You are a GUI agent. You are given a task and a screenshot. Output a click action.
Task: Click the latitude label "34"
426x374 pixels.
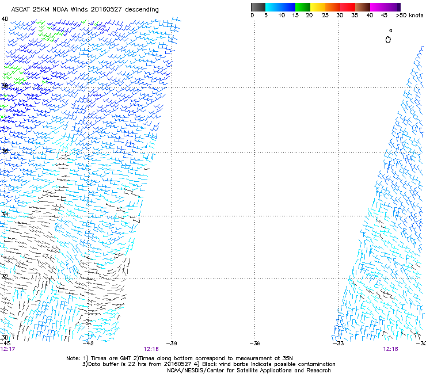[5, 214]
